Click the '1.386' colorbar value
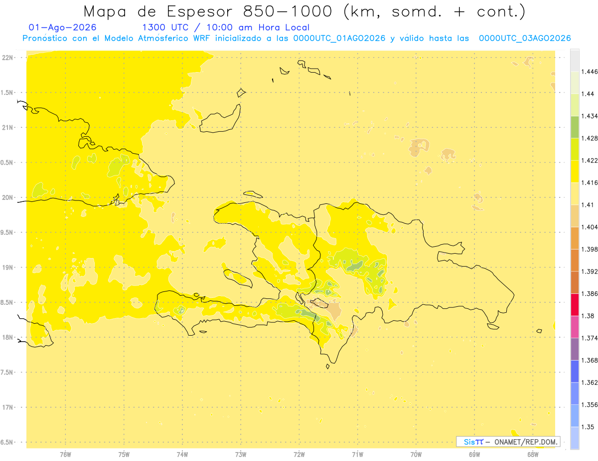 coord(589,293)
